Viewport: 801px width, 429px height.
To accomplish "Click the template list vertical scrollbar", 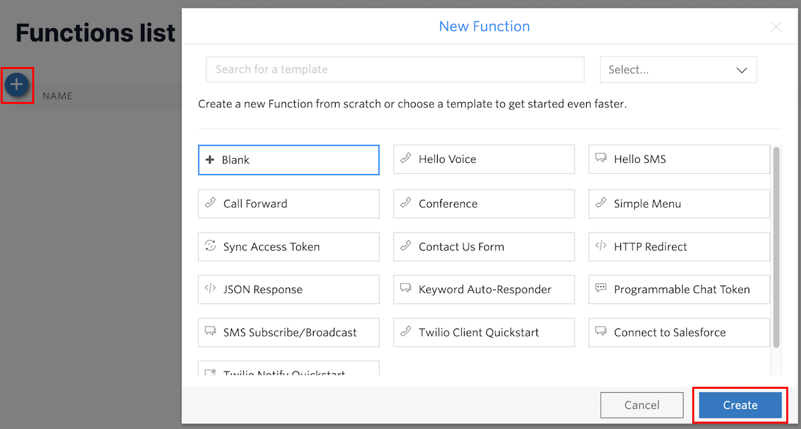I will [776, 247].
